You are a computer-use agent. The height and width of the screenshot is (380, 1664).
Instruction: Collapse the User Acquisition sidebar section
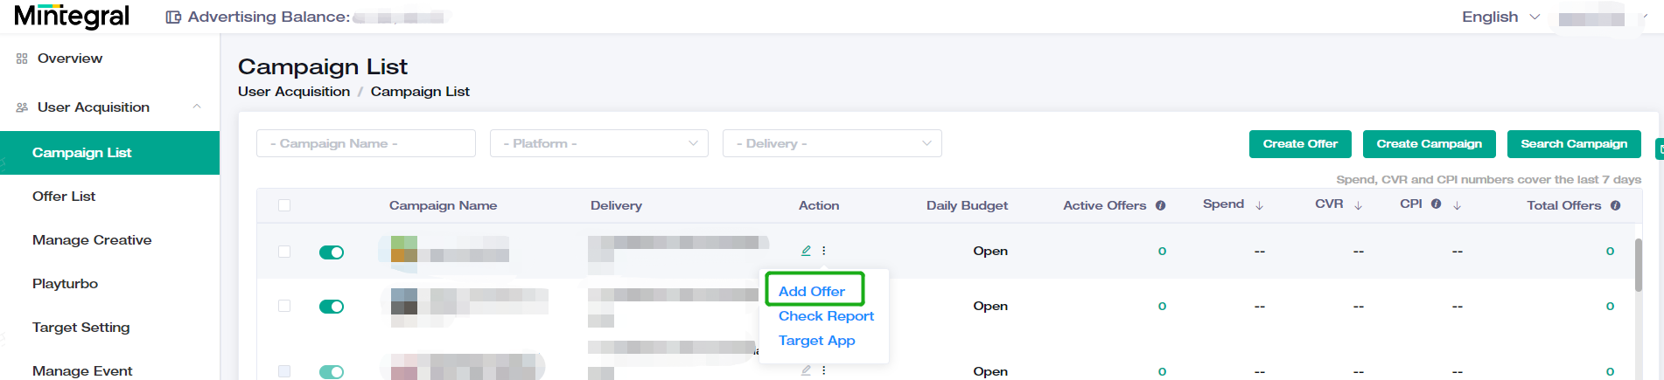[x=197, y=107]
